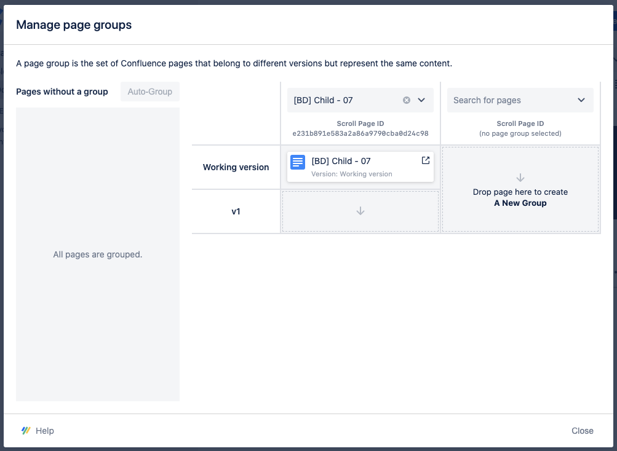Viewport: 617px width, 451px height.
Task: Click the down arrow in the v1 drop zone
Action: [360, 211]
